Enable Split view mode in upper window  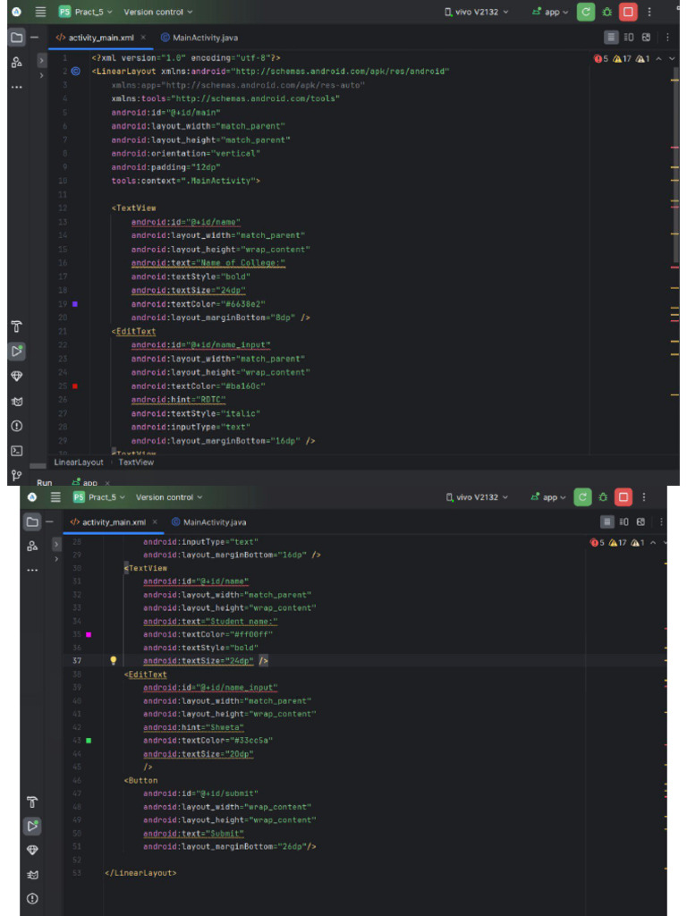tap(629, 38)
